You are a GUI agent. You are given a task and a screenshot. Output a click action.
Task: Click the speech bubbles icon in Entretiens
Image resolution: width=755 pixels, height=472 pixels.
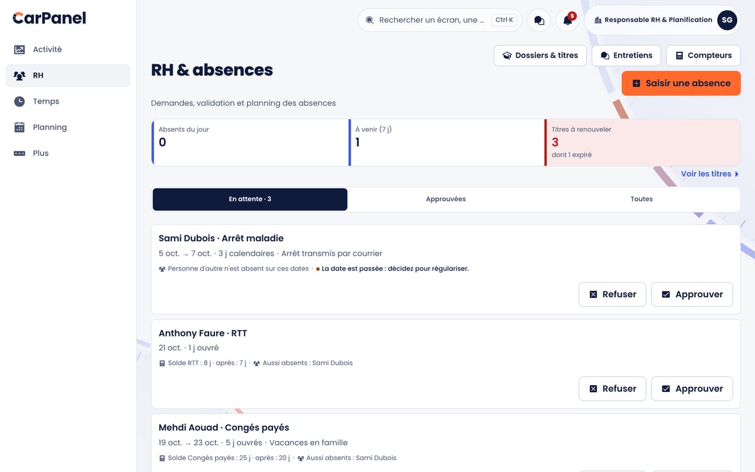pyautogui.click(x=605, y=56)
